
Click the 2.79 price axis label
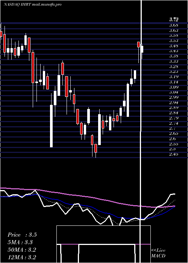174,118
